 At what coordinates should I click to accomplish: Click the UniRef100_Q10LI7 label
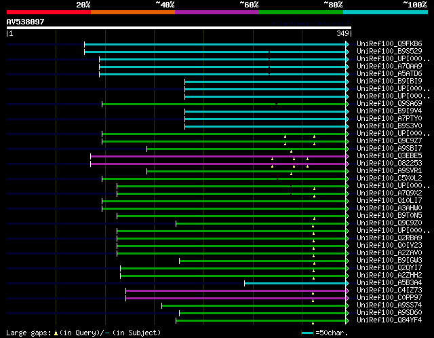point(389,201)
